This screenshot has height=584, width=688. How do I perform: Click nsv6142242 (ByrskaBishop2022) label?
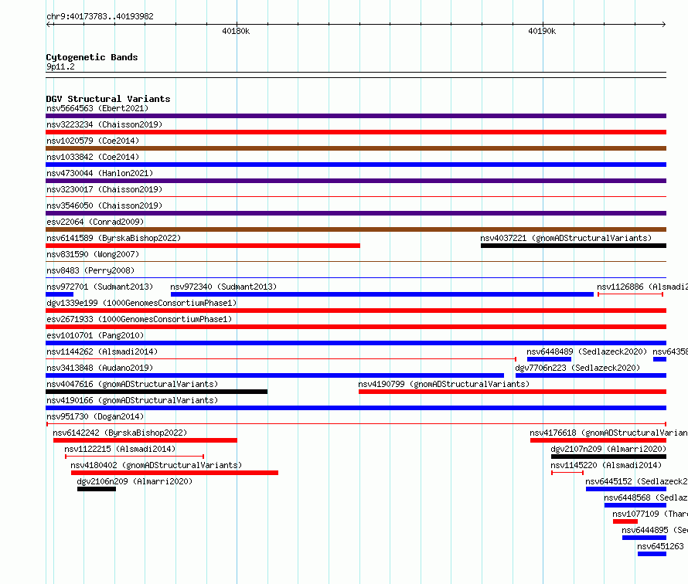point(120,433)
